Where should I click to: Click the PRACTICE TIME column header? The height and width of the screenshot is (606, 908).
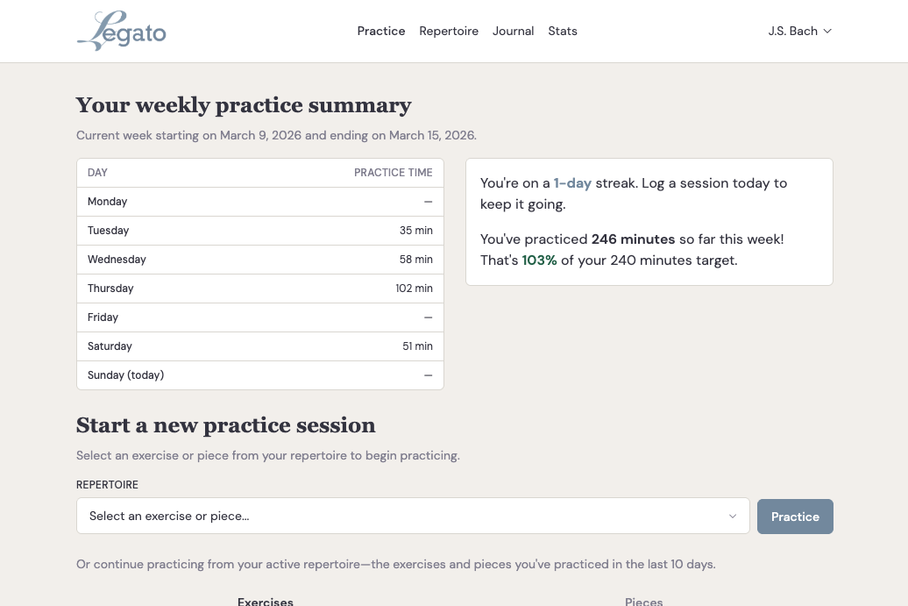[394, 172]
